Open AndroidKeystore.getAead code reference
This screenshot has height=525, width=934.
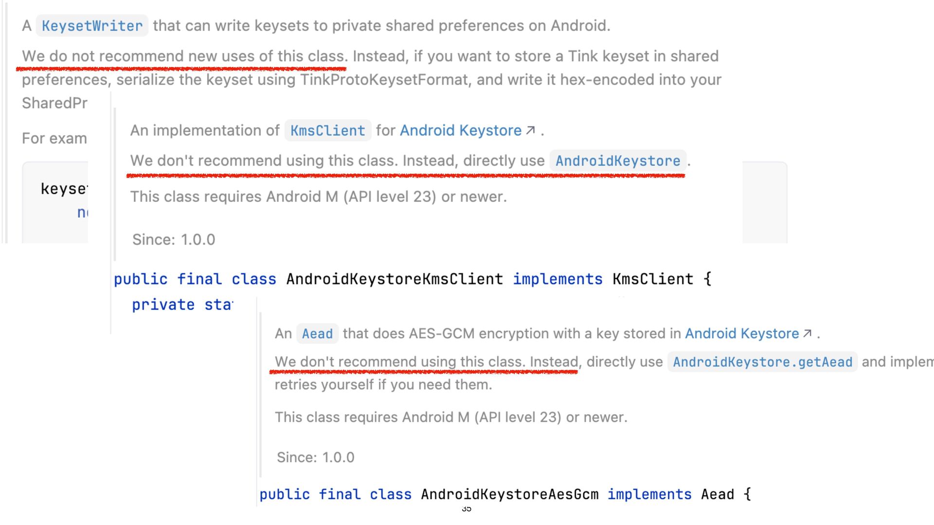(x=762, y=362)
